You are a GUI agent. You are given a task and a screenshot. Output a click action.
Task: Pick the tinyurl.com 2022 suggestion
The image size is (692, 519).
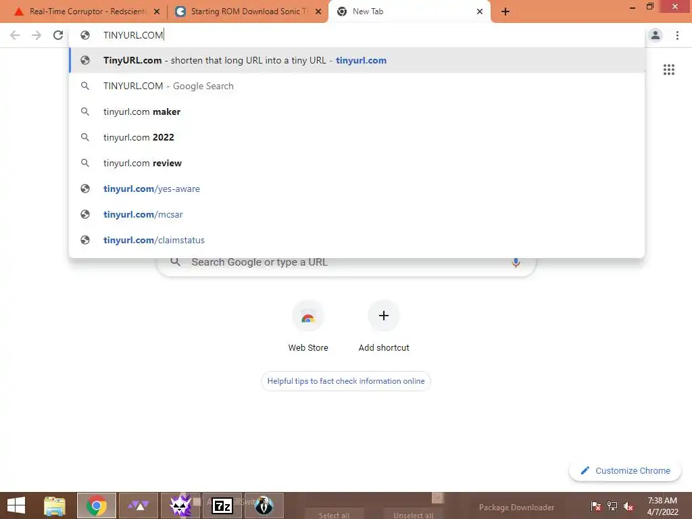(357, 137)
